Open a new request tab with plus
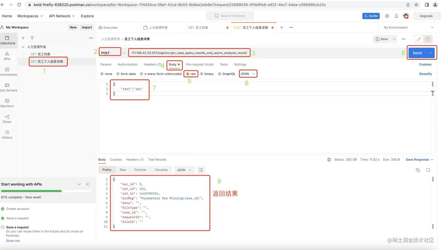The width and height of the screenshot is (441, 250). [x=281, y=27]
